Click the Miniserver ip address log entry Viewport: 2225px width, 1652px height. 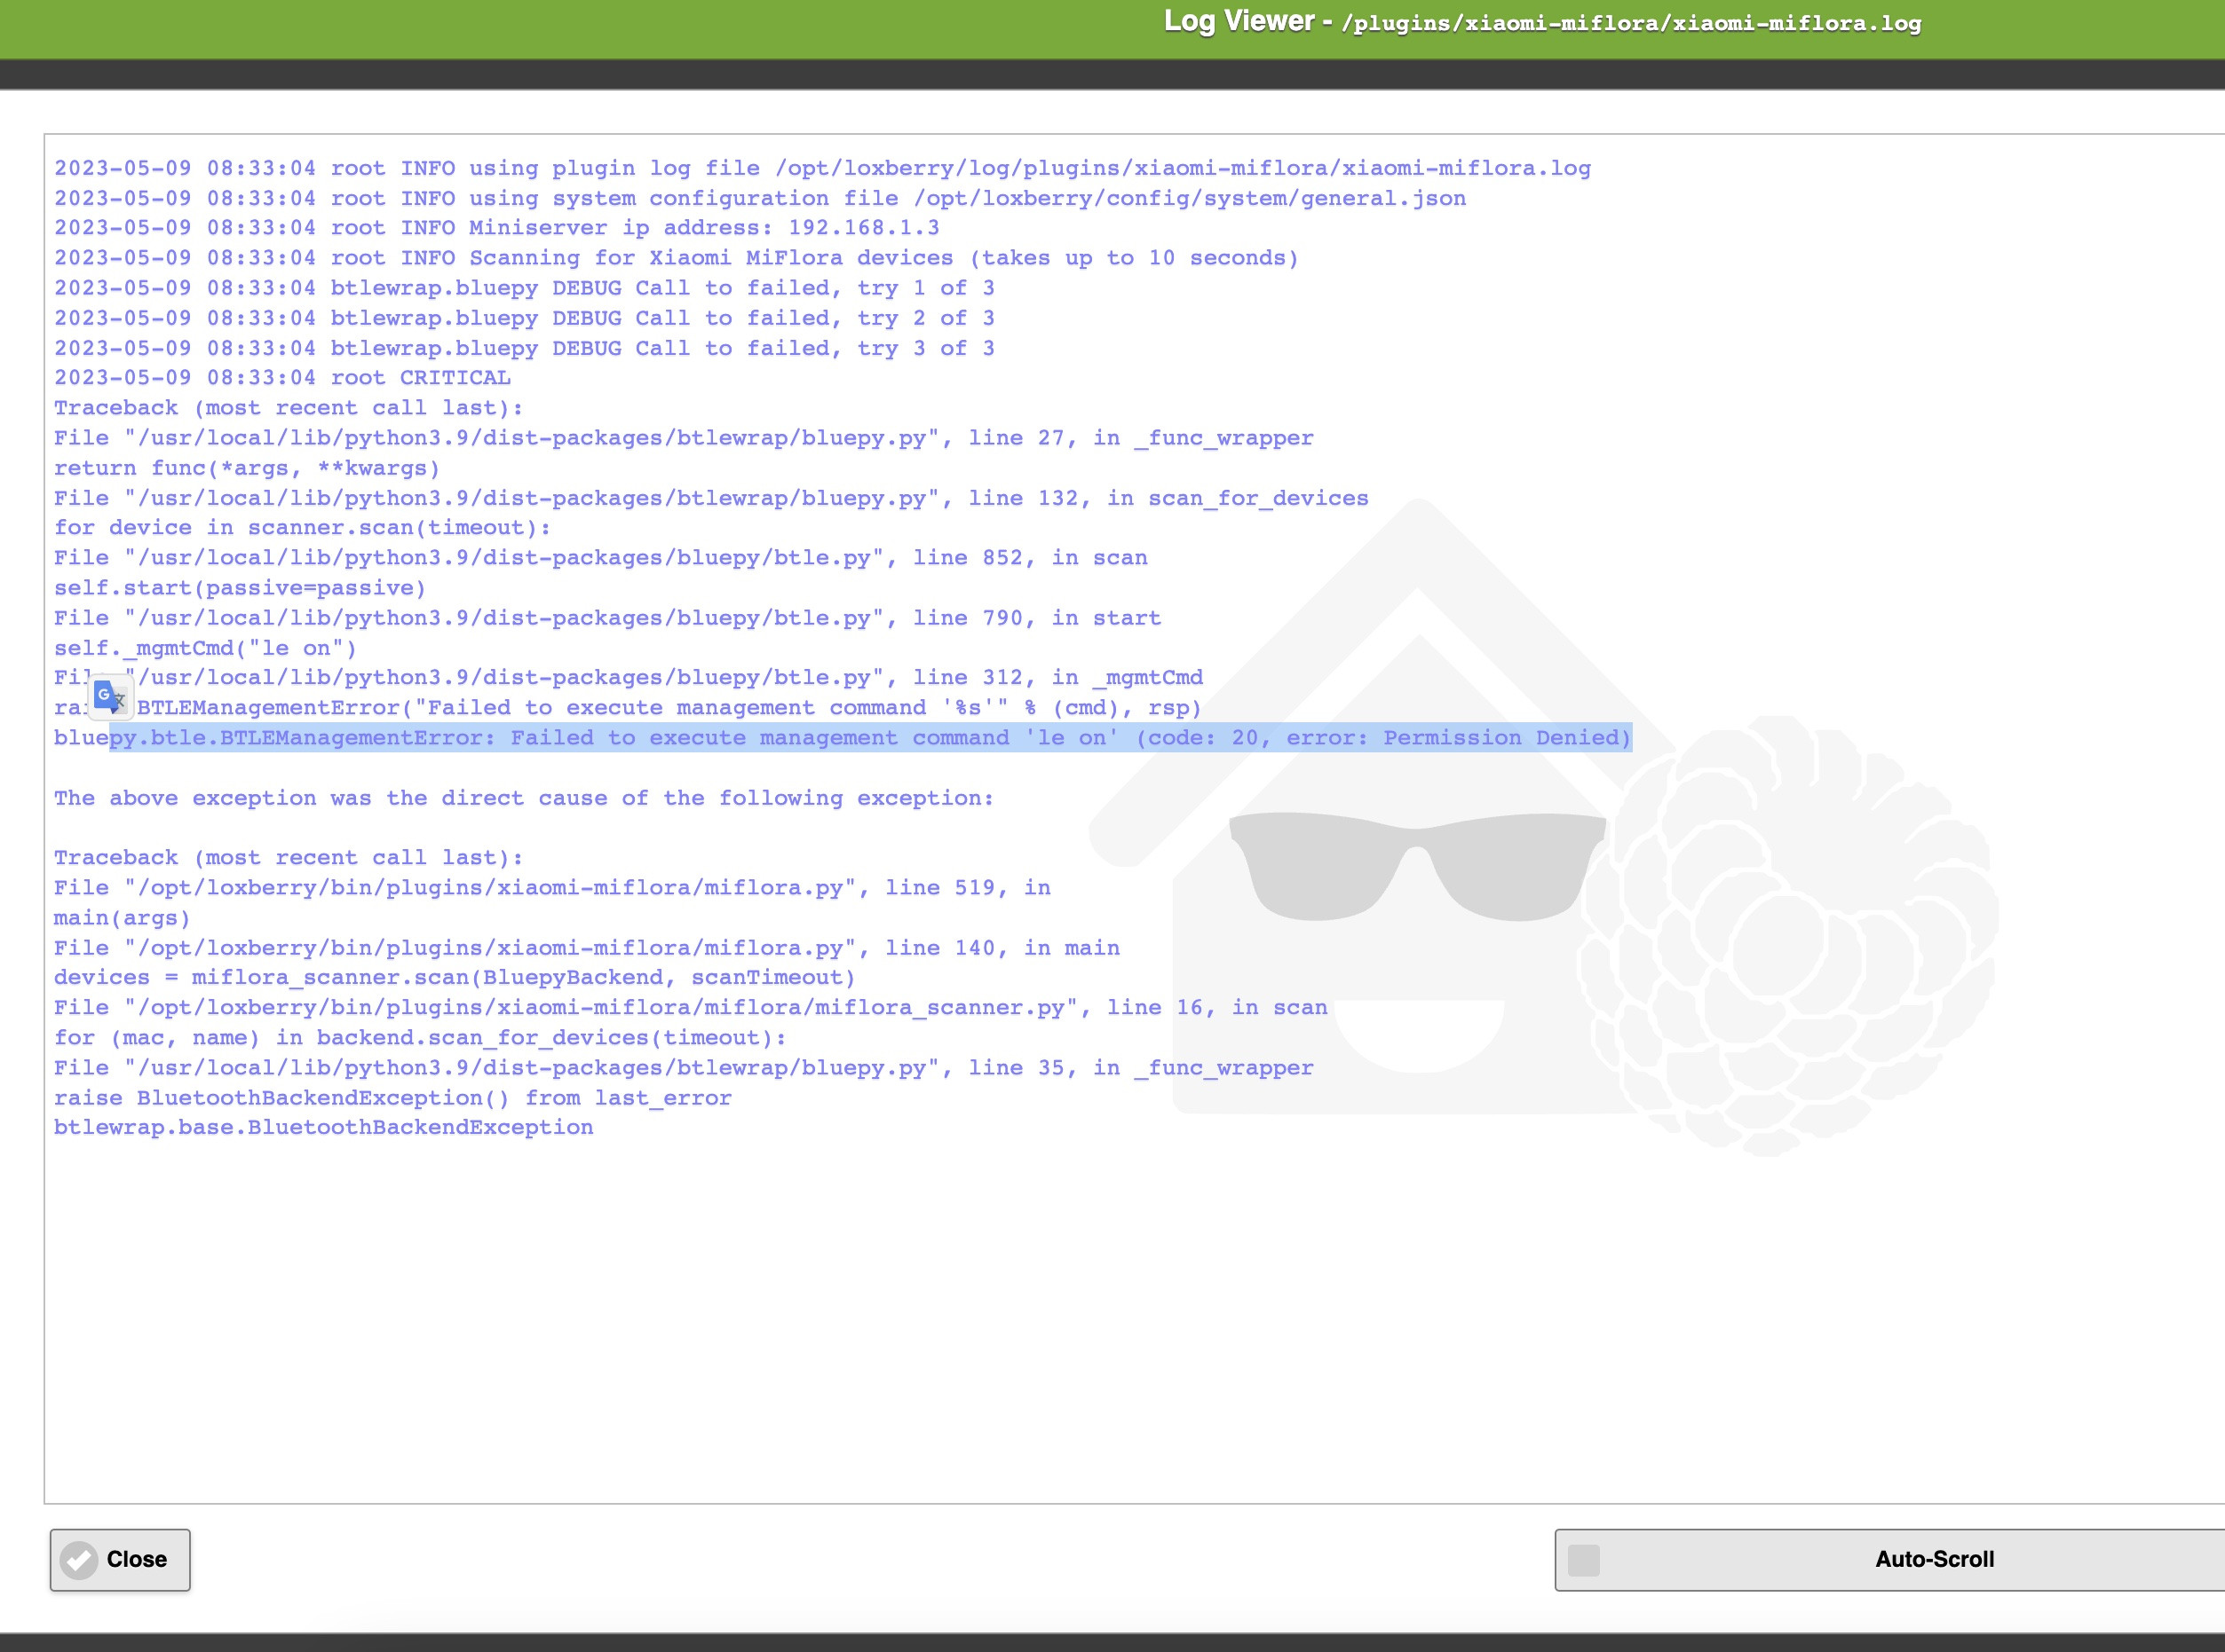(x=496, y=228)
